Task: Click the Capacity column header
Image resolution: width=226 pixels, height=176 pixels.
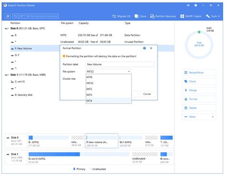Action: click(83, 23)
